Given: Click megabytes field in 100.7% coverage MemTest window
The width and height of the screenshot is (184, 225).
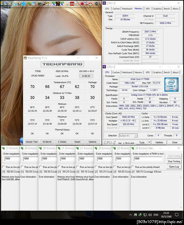Looking at the screenshot, I should 148,158.
